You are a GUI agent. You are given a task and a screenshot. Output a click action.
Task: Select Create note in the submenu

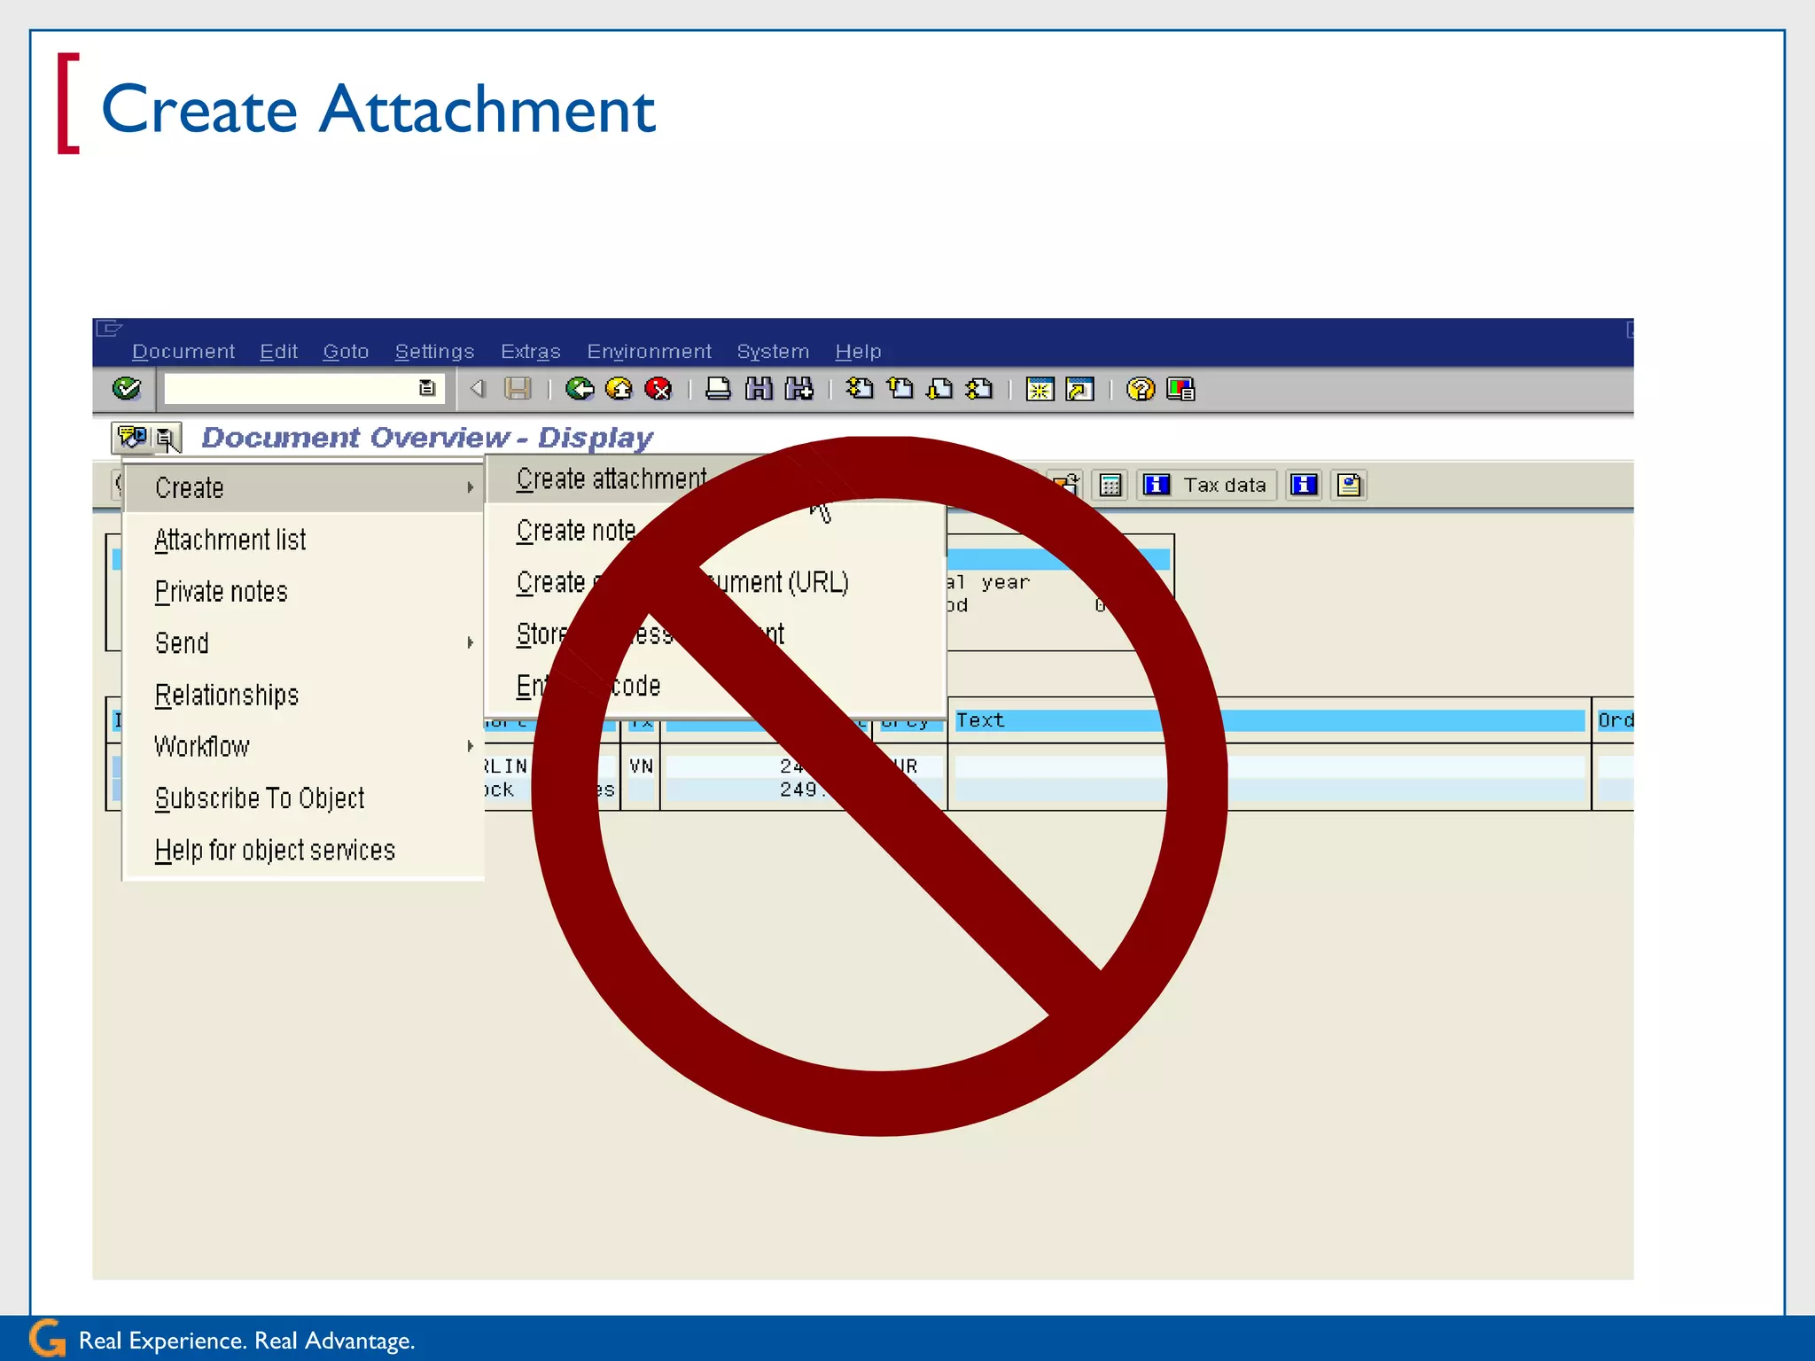576,531
